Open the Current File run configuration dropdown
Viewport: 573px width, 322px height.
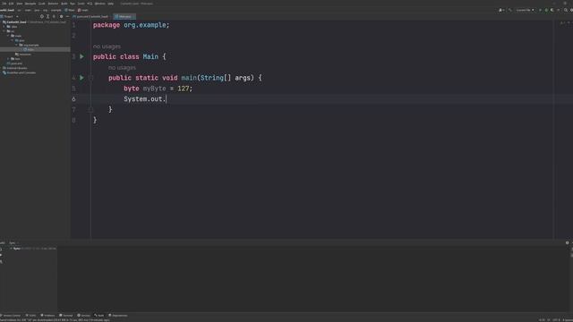click(x=525, y=10)
